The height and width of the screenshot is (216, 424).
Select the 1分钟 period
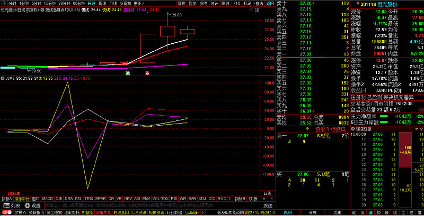[24, 4]
